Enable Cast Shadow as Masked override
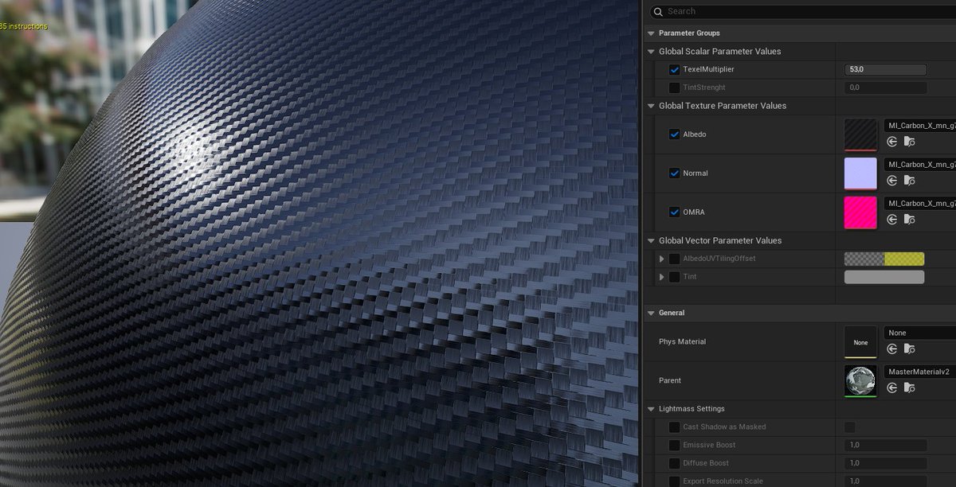The height and width of the screenshot is (487, 956). 675,427
